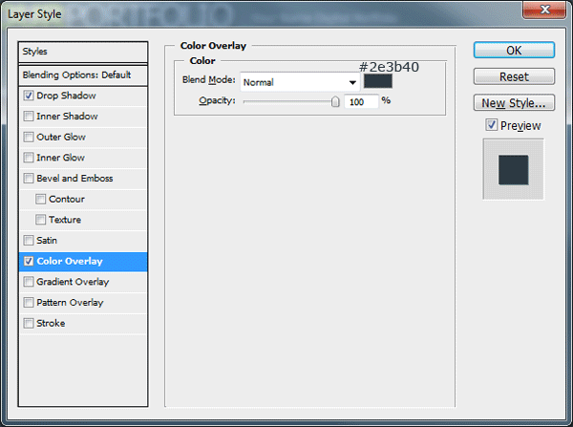Click the style preview thumbnail square

click(x=514, y=170)
